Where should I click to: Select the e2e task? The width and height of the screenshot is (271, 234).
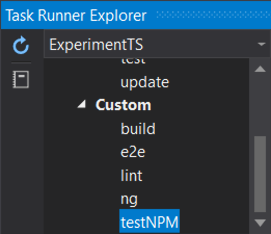pyautogui.click(x=133, y=152)
